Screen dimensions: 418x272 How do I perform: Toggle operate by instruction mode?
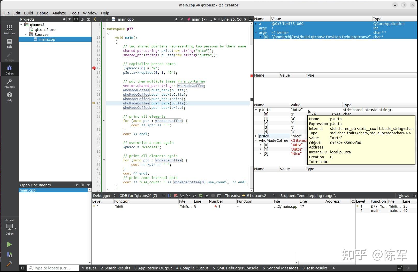point(207,196)
